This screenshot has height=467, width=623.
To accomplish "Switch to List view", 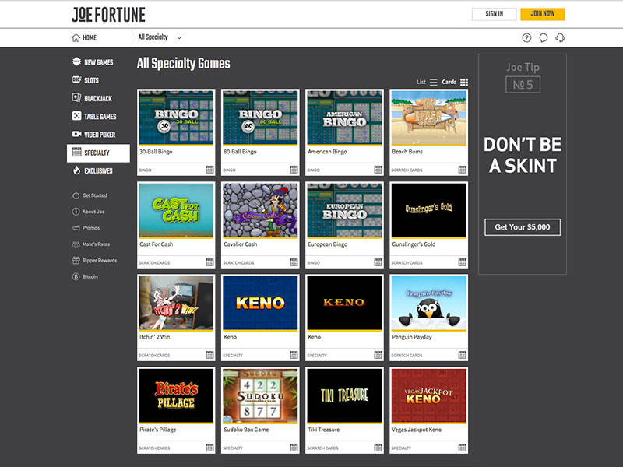I will 427,81.
